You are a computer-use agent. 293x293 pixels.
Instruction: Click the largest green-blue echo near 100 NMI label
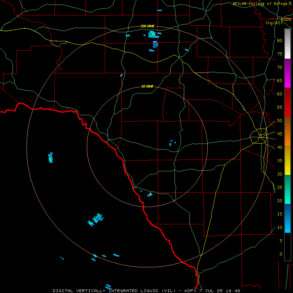[153, 35]
